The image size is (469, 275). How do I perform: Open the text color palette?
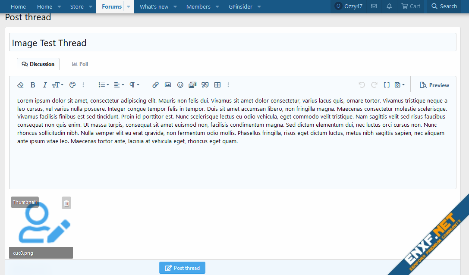tap(72, 85)
